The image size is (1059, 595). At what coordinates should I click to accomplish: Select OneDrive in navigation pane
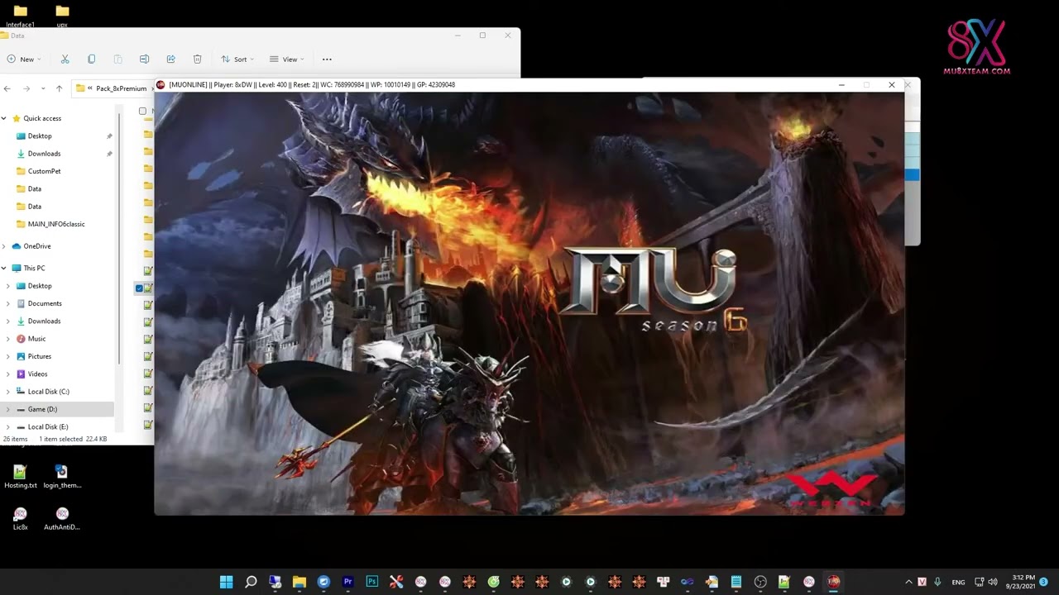(x=37, y=246)
